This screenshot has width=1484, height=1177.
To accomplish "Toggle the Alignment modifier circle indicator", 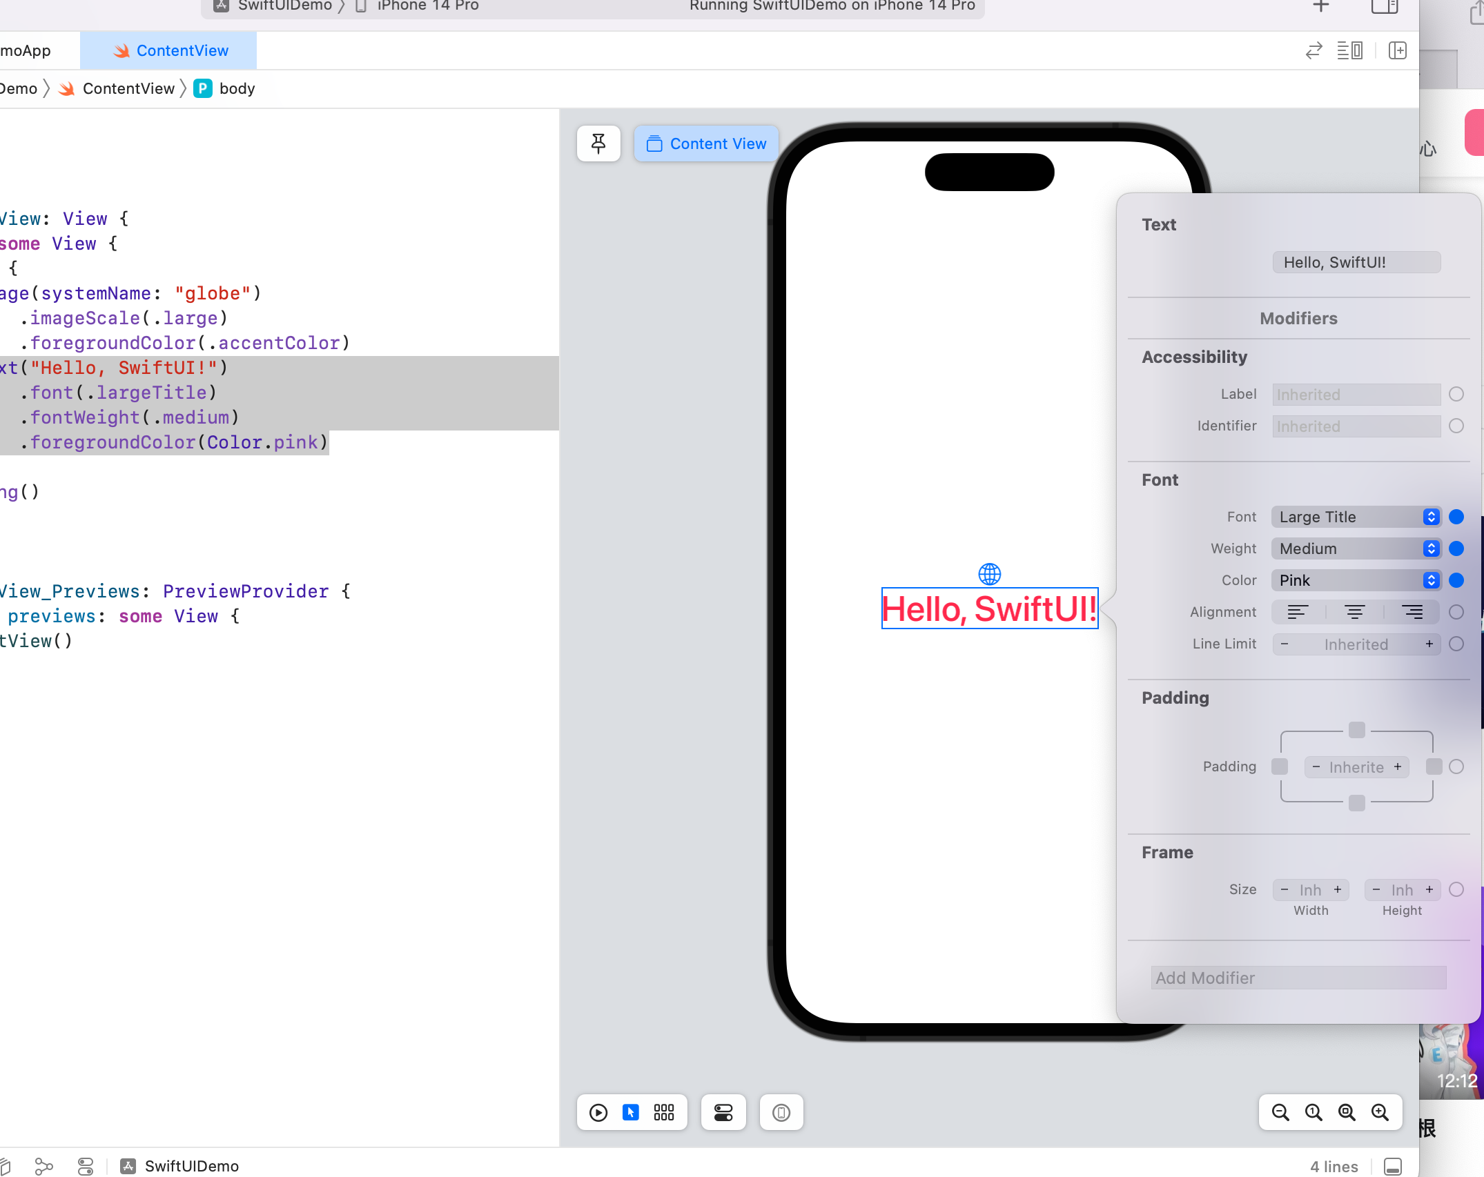I will tap(1456, 612).
